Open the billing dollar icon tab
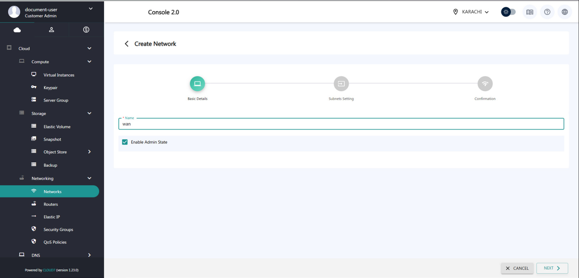The height and width of the screenshot is (278, 579). pos(86,30)
